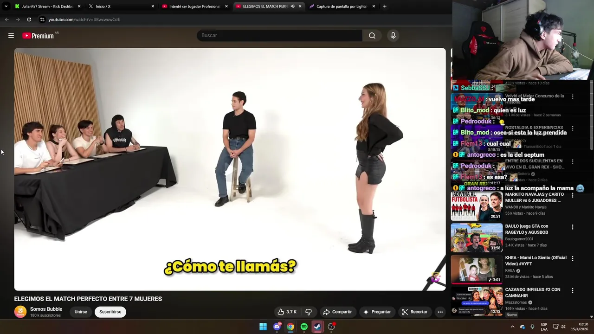The width and height of the screenshot is (594, 334).
Task: Open the tab search dropdown arrow
Action: tap(6, 6)
